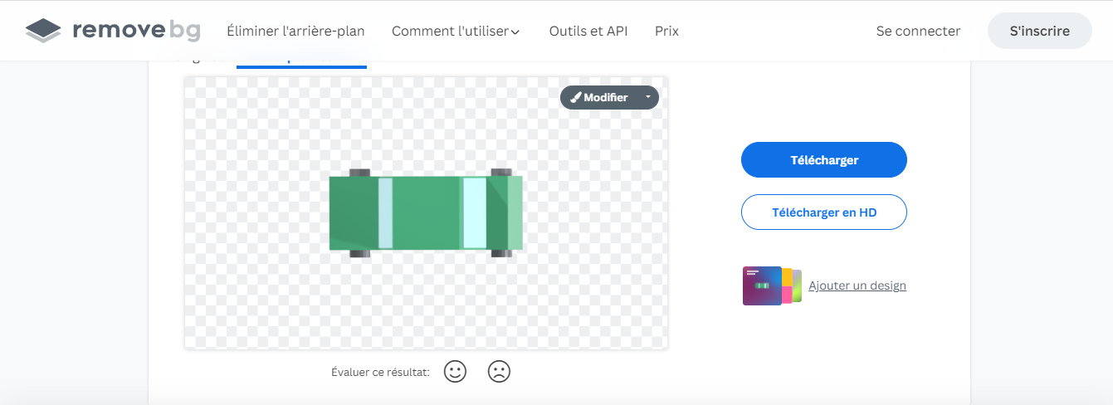The image size is (1113, 405).
Task: Expand the Modifier dropdown caret
Action: click(648, 97)
